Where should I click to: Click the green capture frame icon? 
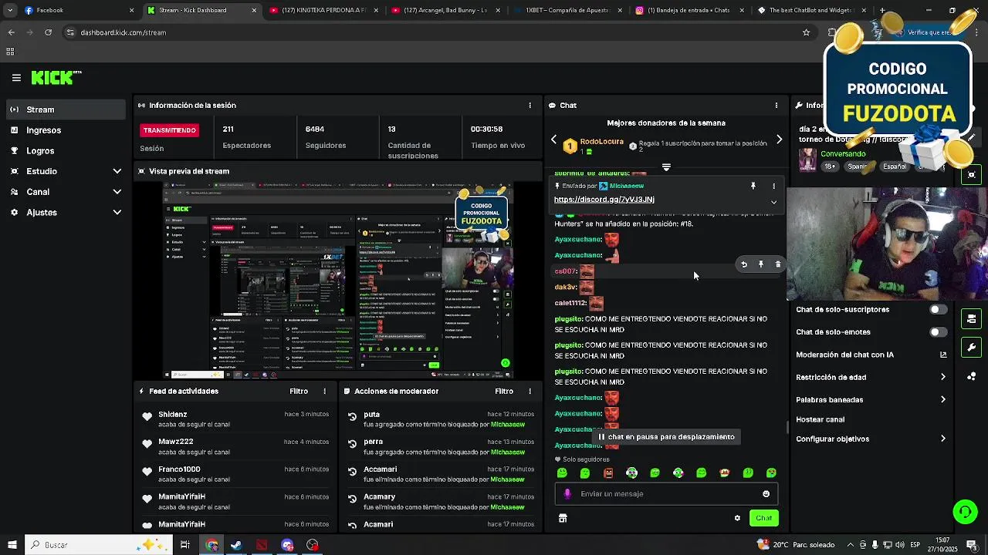972,175
